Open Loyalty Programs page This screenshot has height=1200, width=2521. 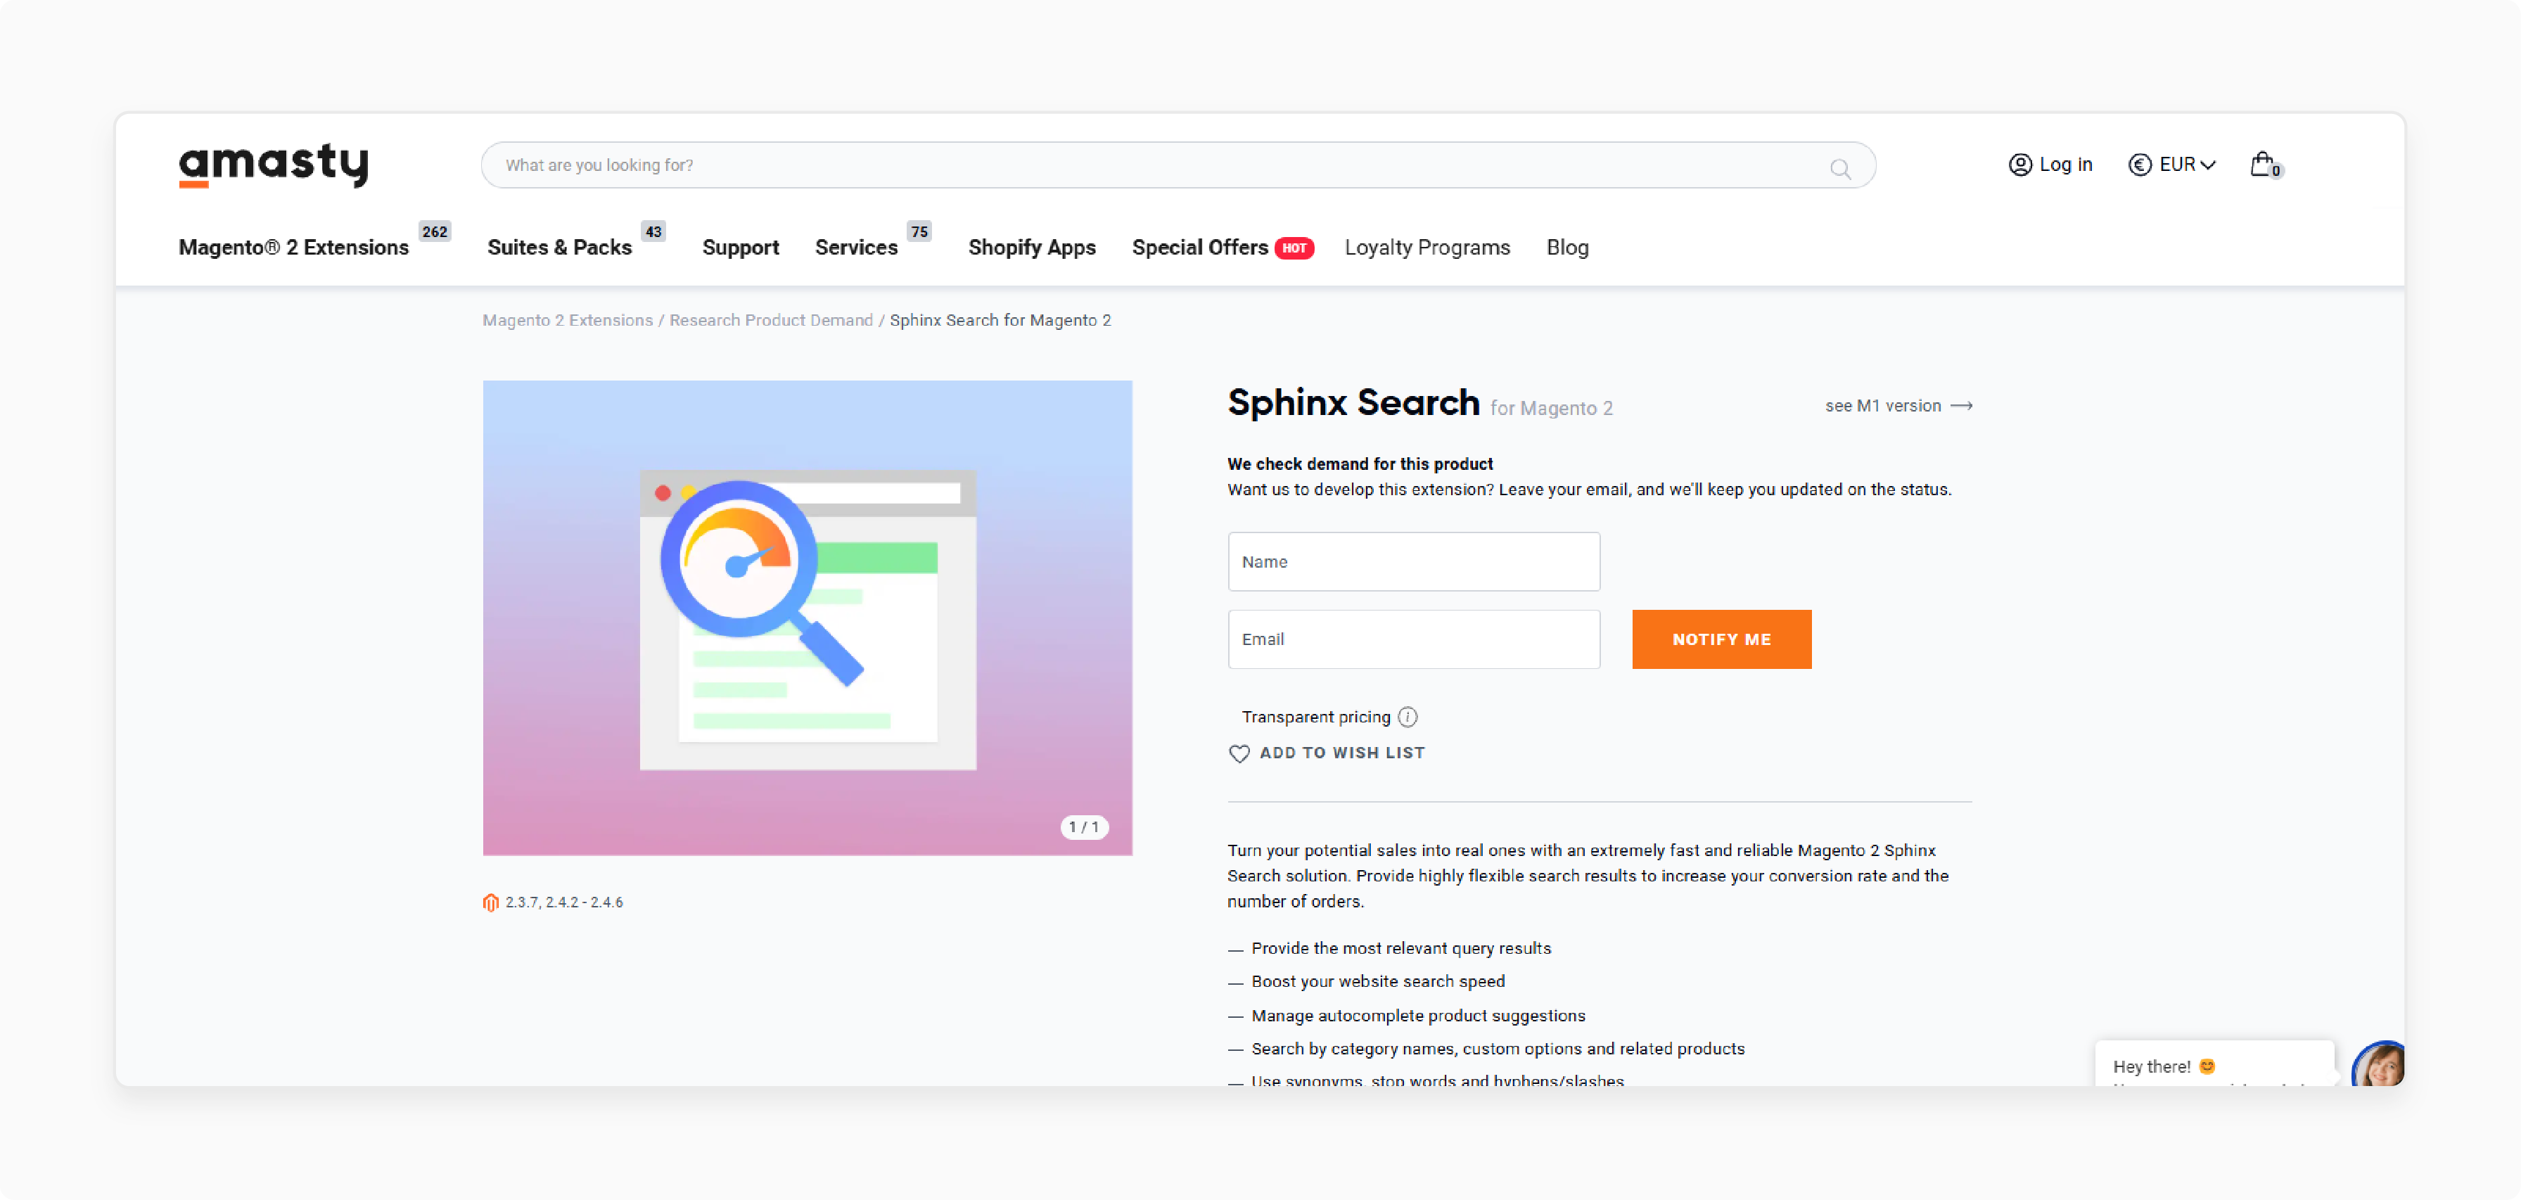point(1427,248)
